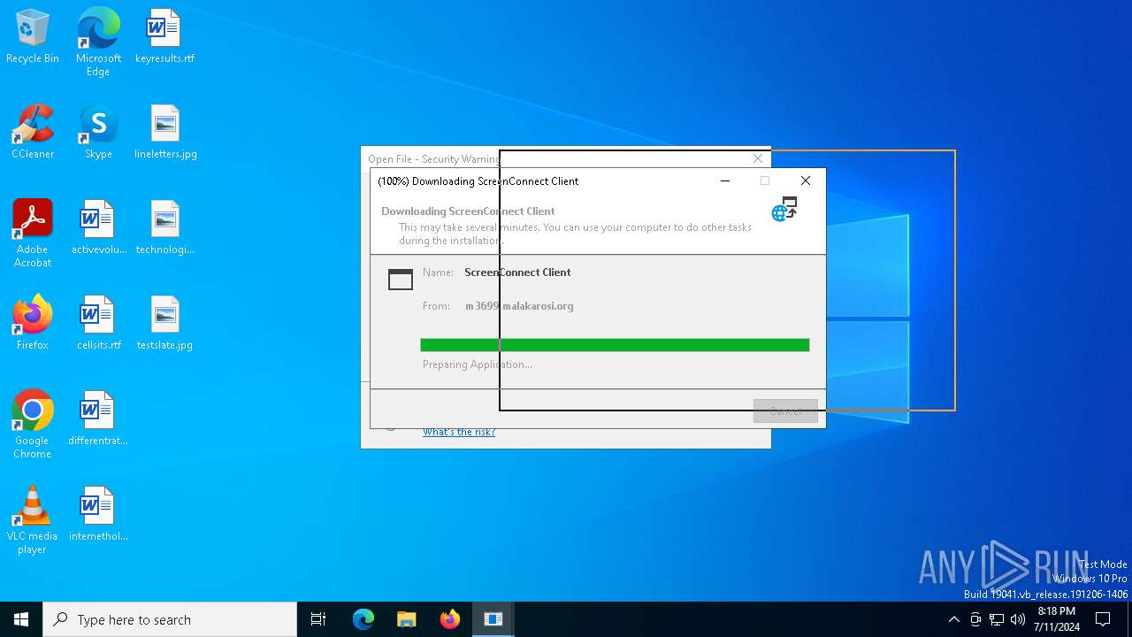Select the testslate.jpg image file
The image size is (1132, 637).
164,324
